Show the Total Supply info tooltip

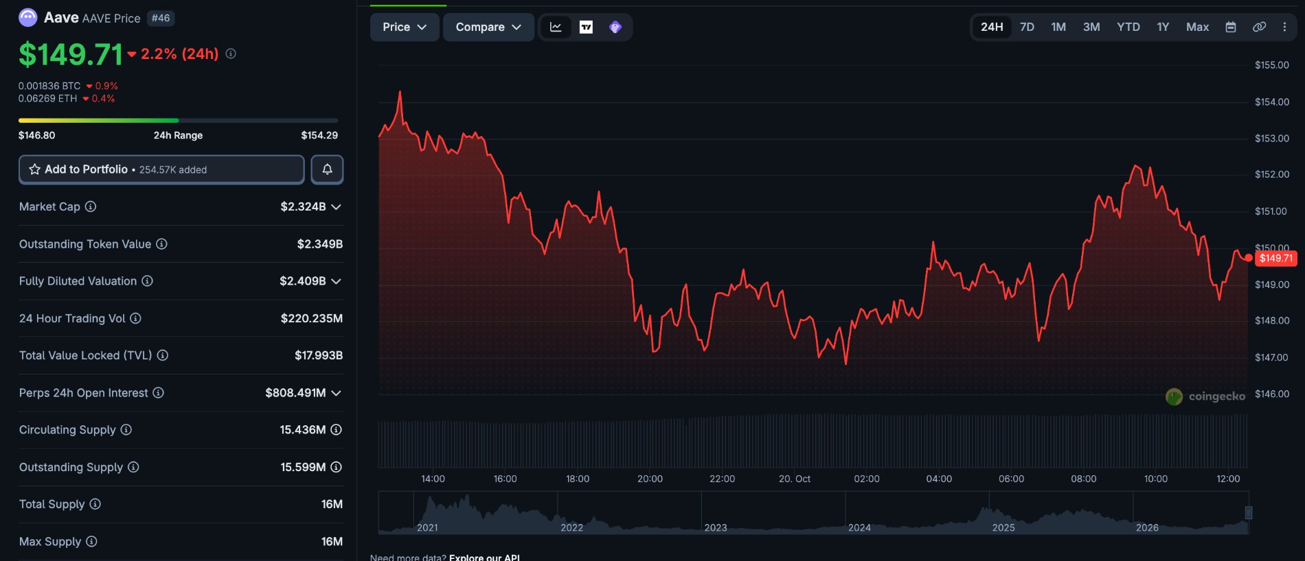tap(95, 504)
